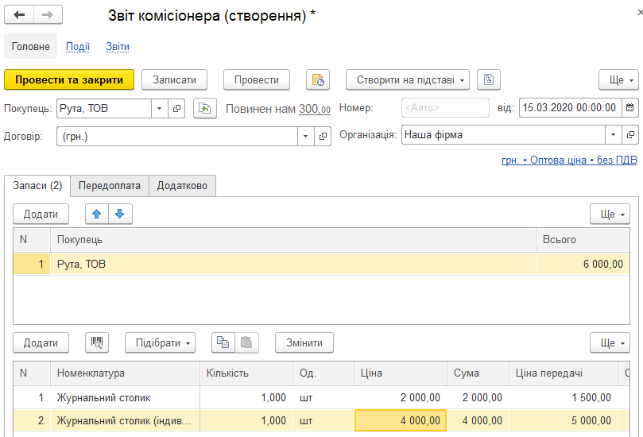The width and height of the screenshot is (643, 437).
Task: Click the Всього column header
Action: pos(583,239)
